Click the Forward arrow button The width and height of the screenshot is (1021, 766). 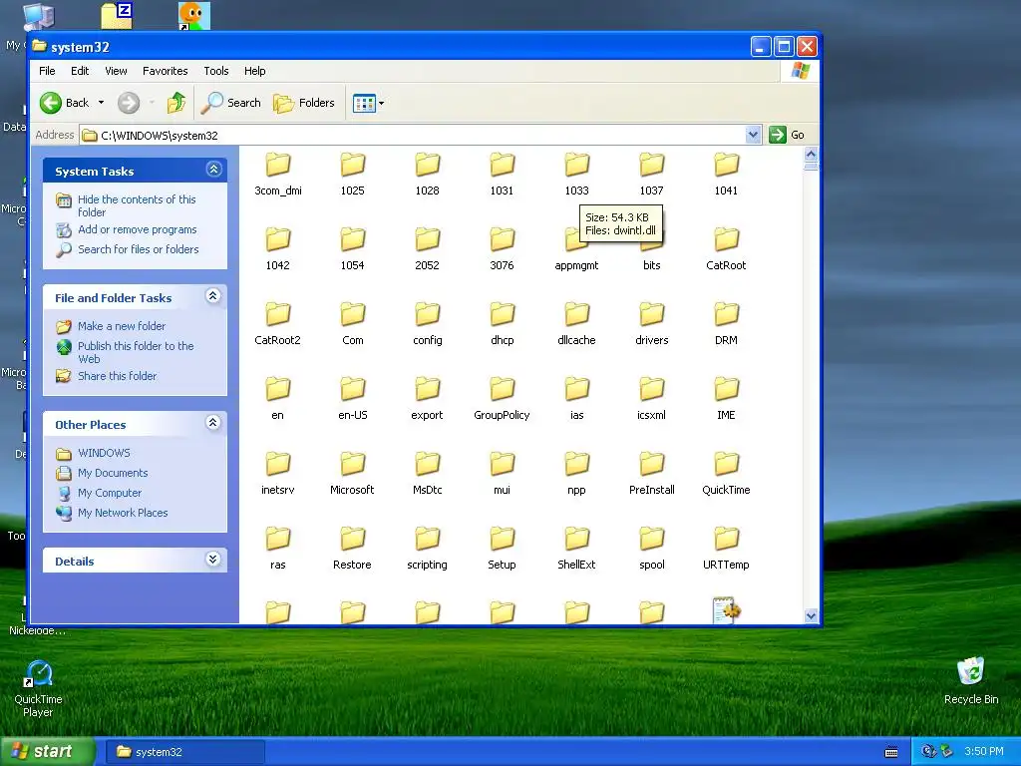point(129,103)
